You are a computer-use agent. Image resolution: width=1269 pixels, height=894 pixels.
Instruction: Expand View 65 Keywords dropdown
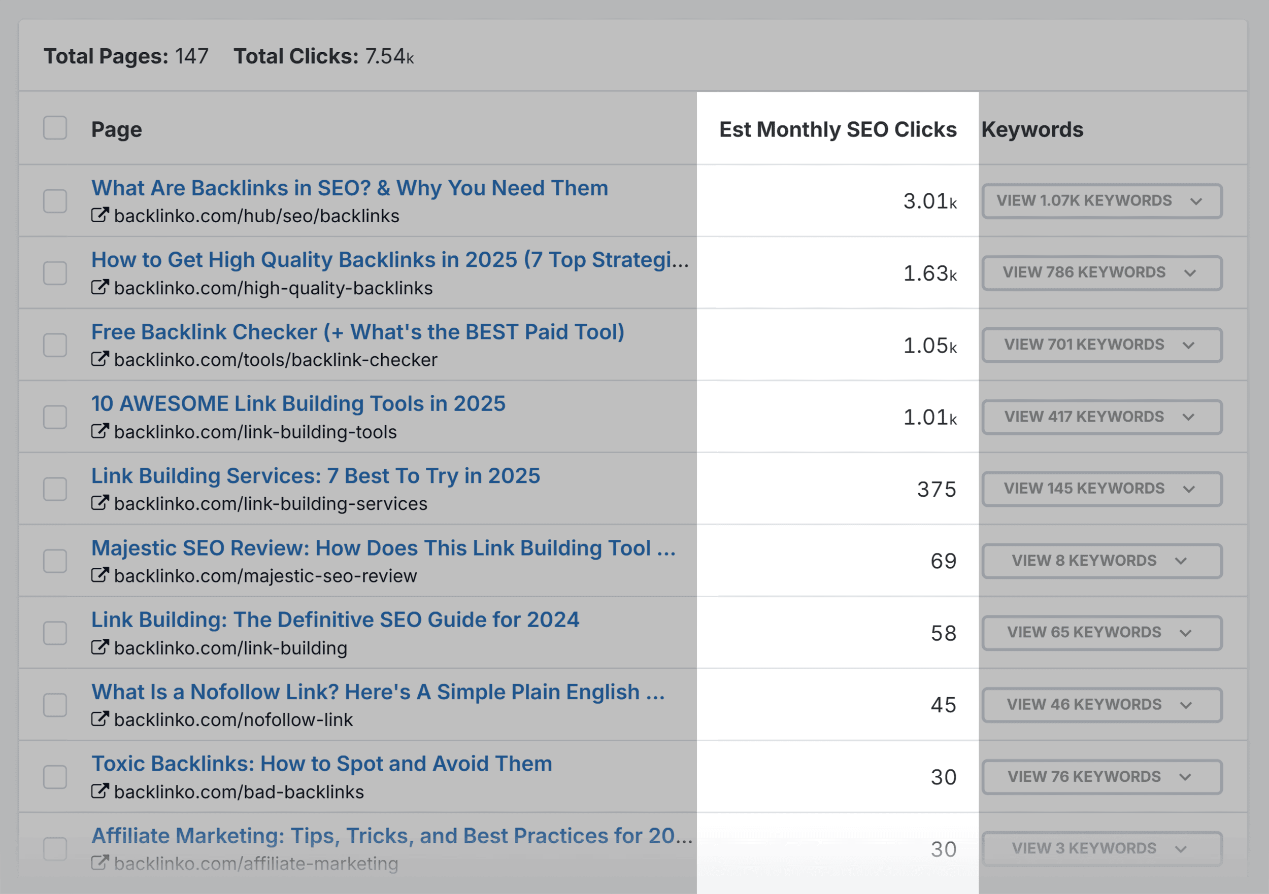tap(1101, 633)
